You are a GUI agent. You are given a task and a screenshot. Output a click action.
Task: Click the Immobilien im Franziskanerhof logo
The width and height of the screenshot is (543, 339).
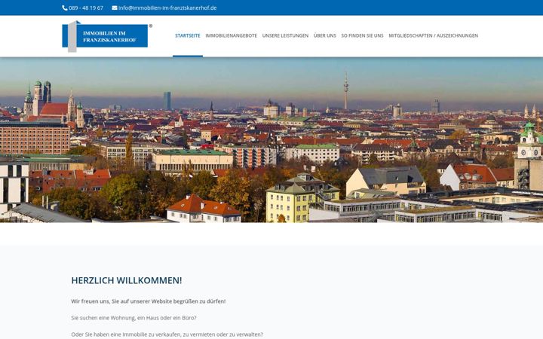pyautogui.click(x=107, y=36)
